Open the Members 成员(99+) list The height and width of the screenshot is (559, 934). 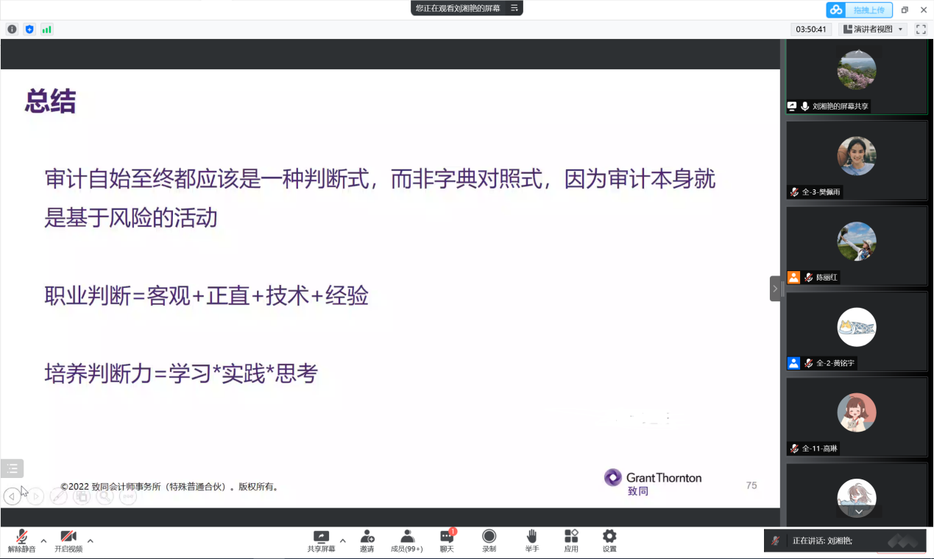pyautogui.click(x=407, y=541)
